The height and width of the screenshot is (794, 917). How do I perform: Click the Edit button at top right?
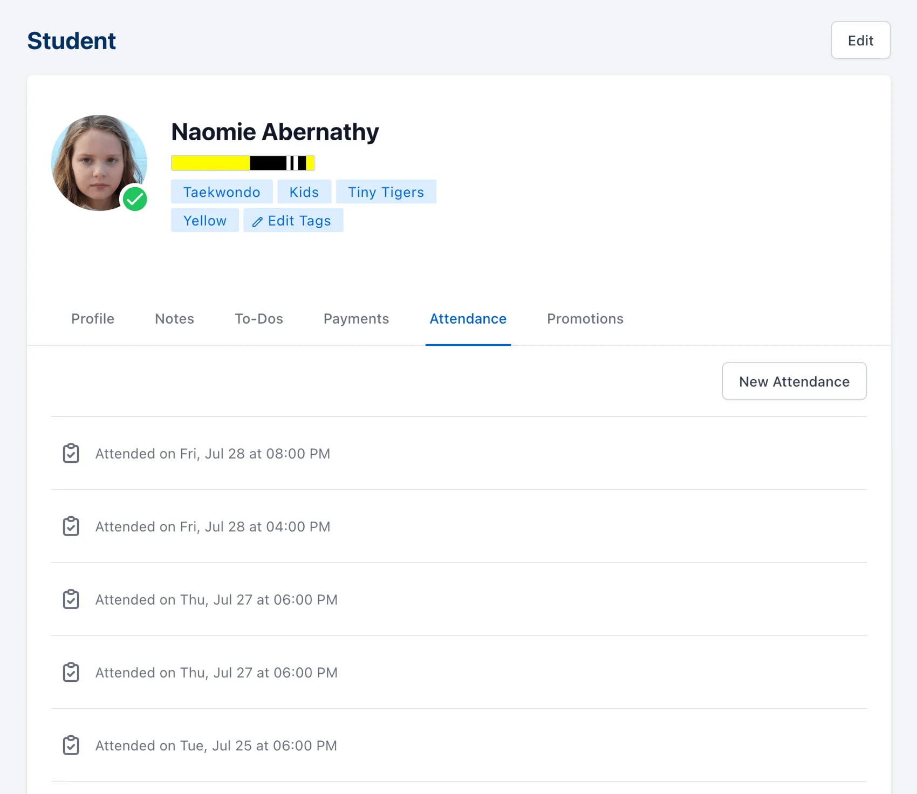point(860,40)
